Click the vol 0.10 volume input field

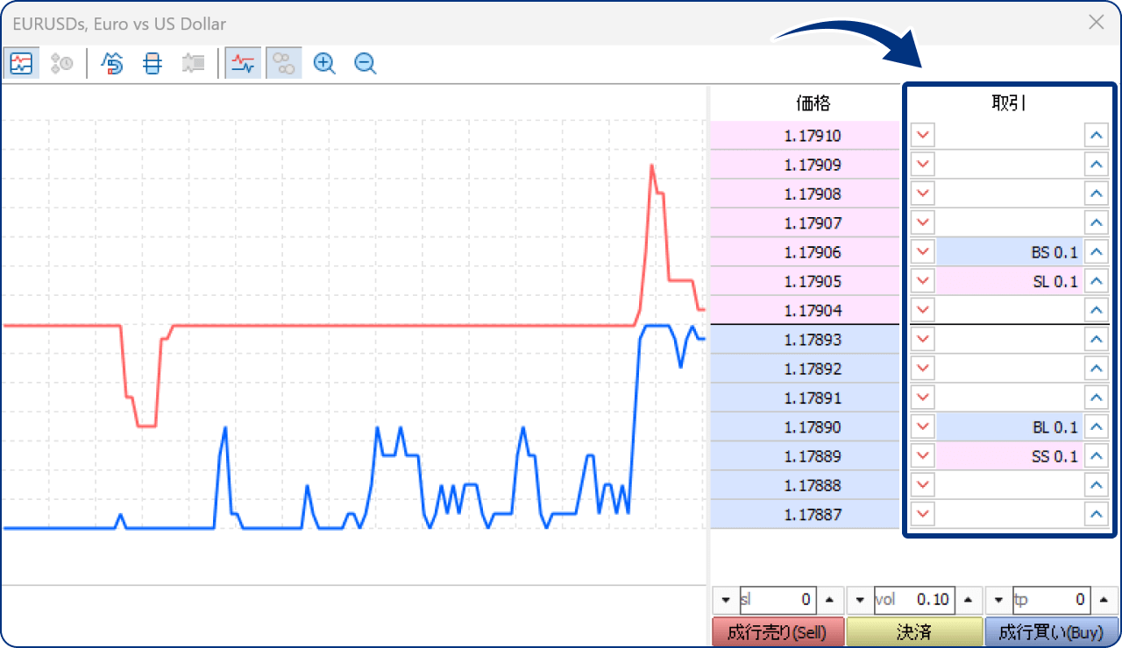914,600
